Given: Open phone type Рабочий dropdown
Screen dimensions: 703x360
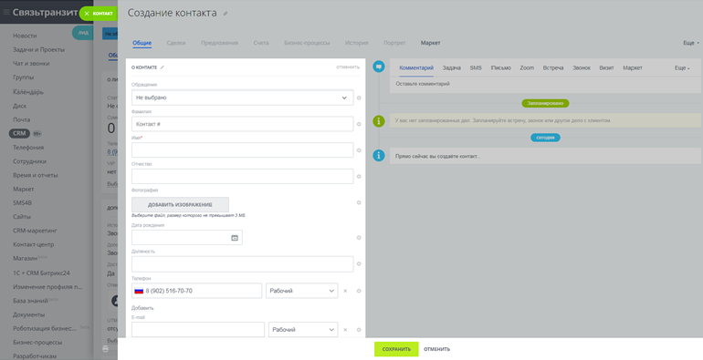Looking at the screenshot, I should [x=301, y=291].
